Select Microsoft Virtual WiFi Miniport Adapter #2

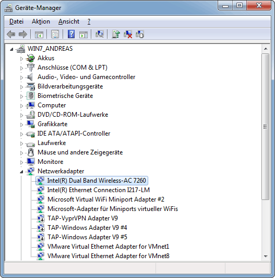click(106, 199)
